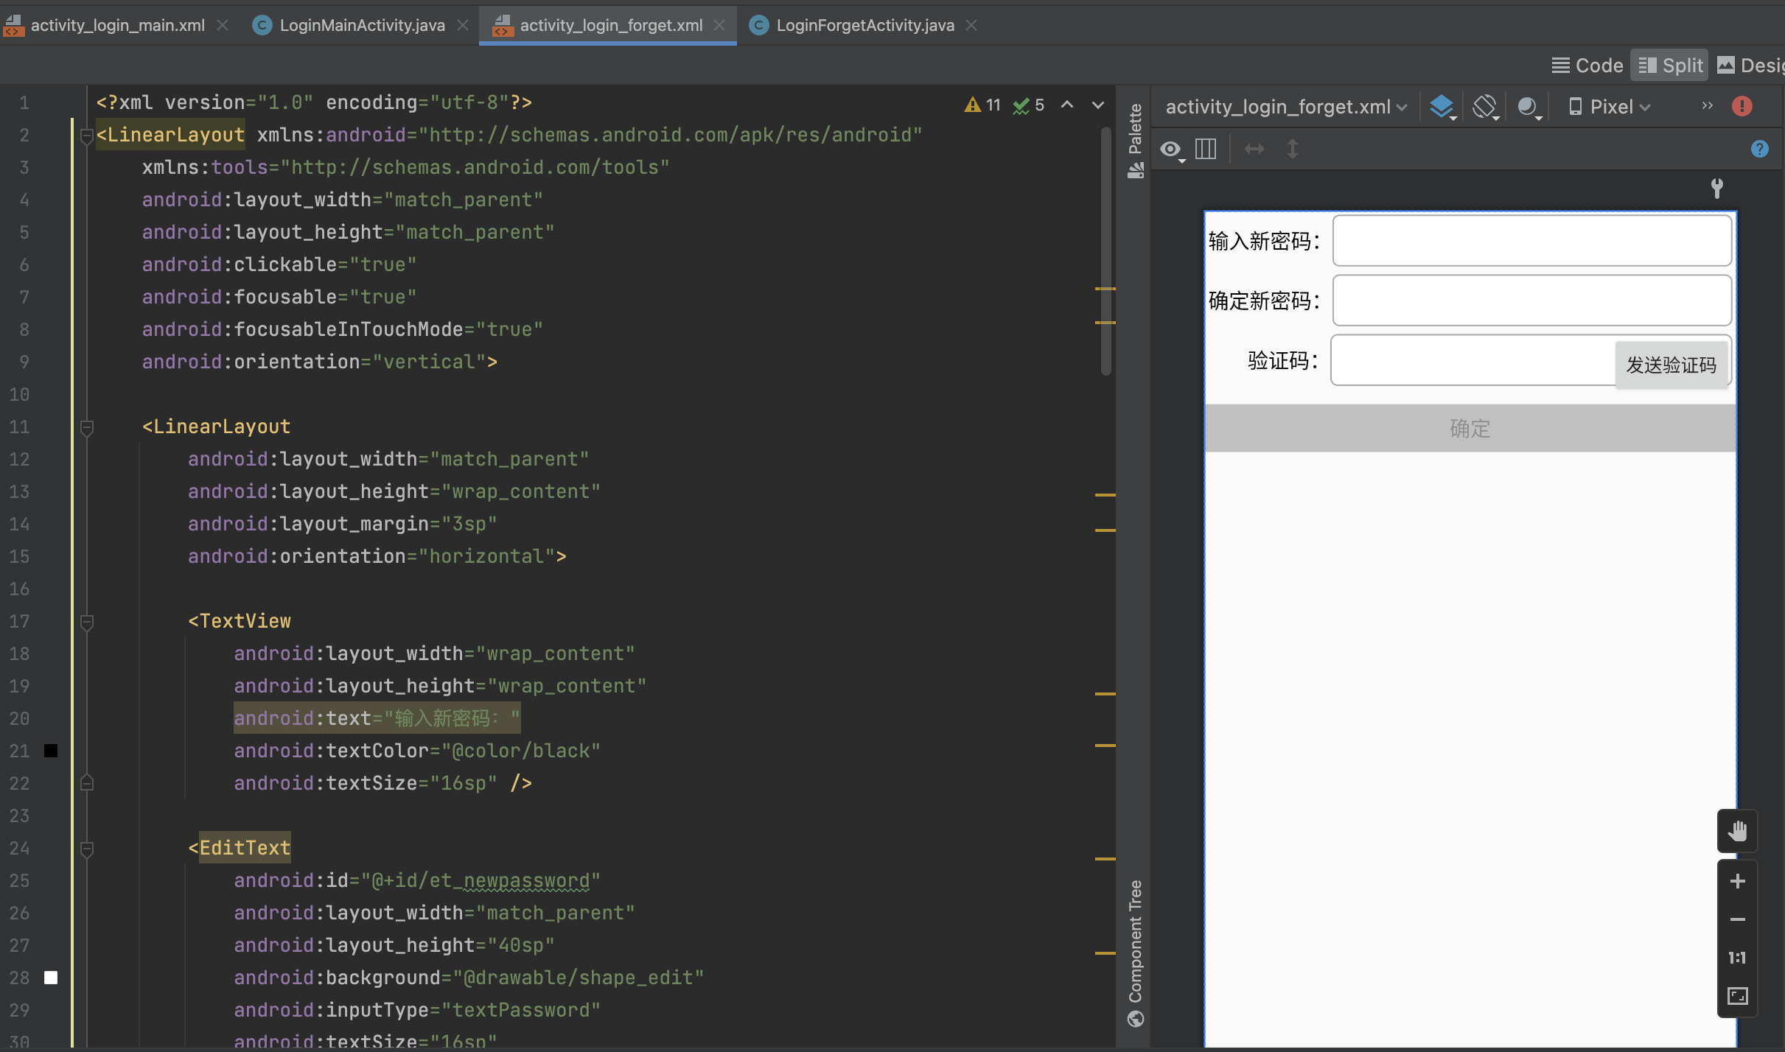Select the pan hand tool in preview
1785x1052 pixels.
(1737, 831)
